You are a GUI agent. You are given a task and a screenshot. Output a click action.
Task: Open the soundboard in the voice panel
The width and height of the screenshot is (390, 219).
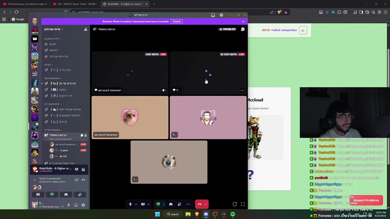click(x=80, y=194)
